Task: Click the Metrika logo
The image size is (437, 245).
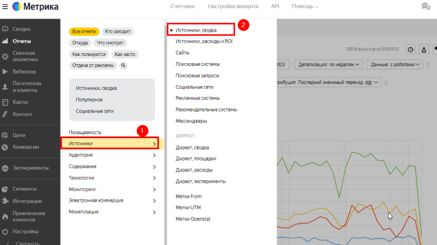Action: point(36,6)
